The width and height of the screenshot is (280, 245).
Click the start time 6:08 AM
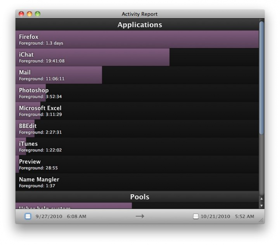77,216
